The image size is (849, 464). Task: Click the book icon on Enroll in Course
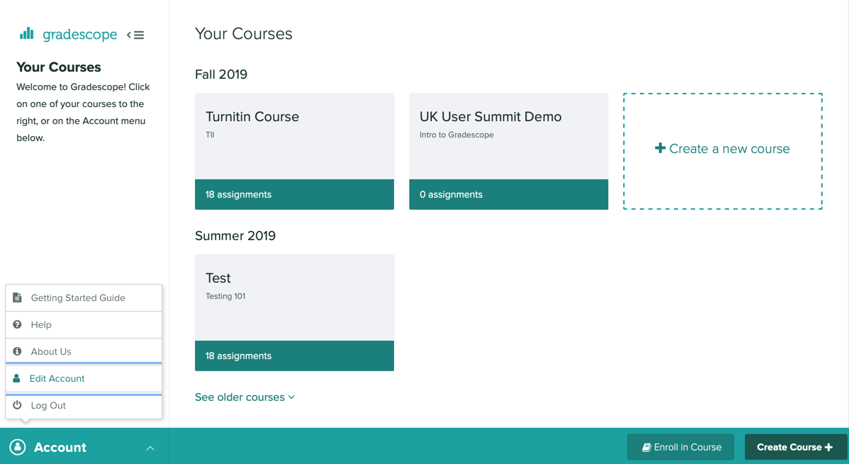tap(646, 447)
